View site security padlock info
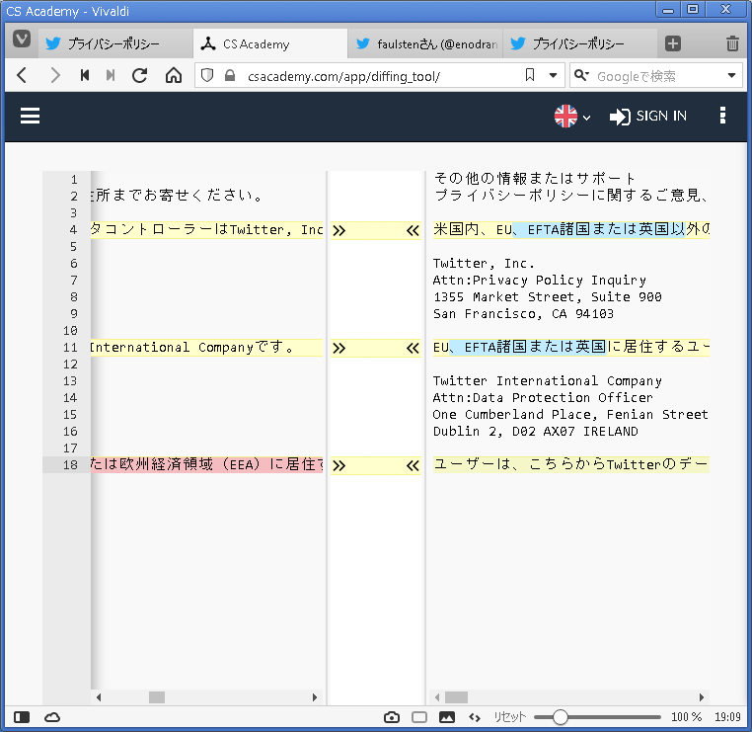 click(x=230, y=75)
